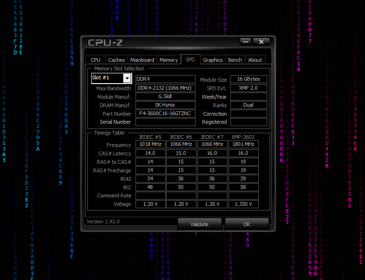Viewport: 365px width, 280px height.
Task: Click the OK button
Action: (247, 224)
